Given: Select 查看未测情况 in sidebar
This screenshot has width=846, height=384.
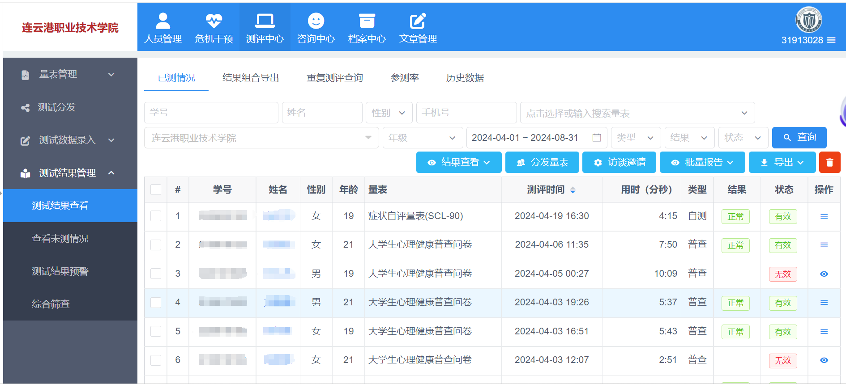Looking at the screenshot, I should pos(70,239).
